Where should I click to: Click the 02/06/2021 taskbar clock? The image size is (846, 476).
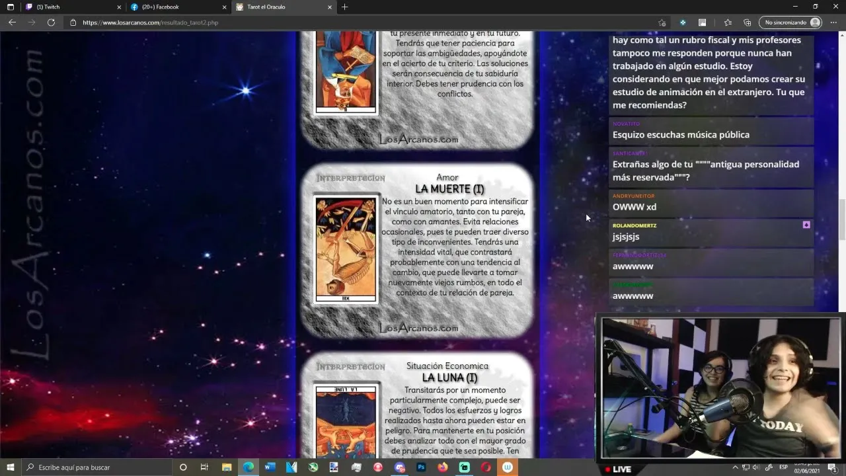click(806, 471)
